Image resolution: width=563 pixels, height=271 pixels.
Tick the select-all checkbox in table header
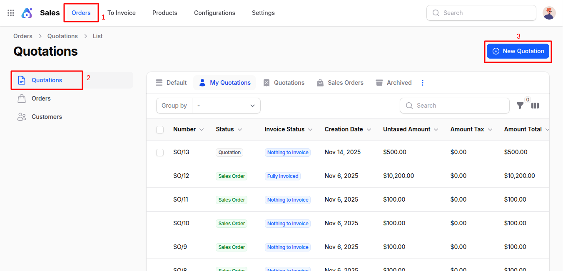pos(160,130)
